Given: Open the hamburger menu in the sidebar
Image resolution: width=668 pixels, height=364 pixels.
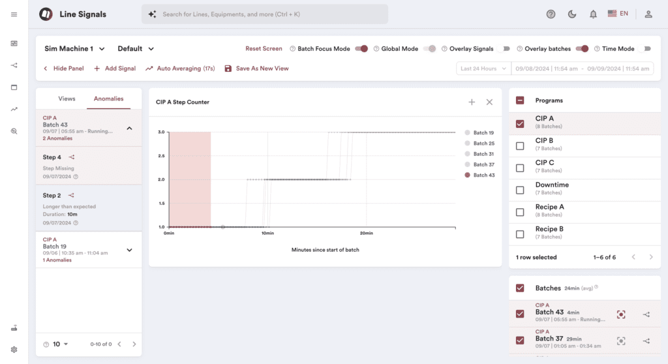Looking at the screenshot, I should pyautogui.click(x=14, y=14).
